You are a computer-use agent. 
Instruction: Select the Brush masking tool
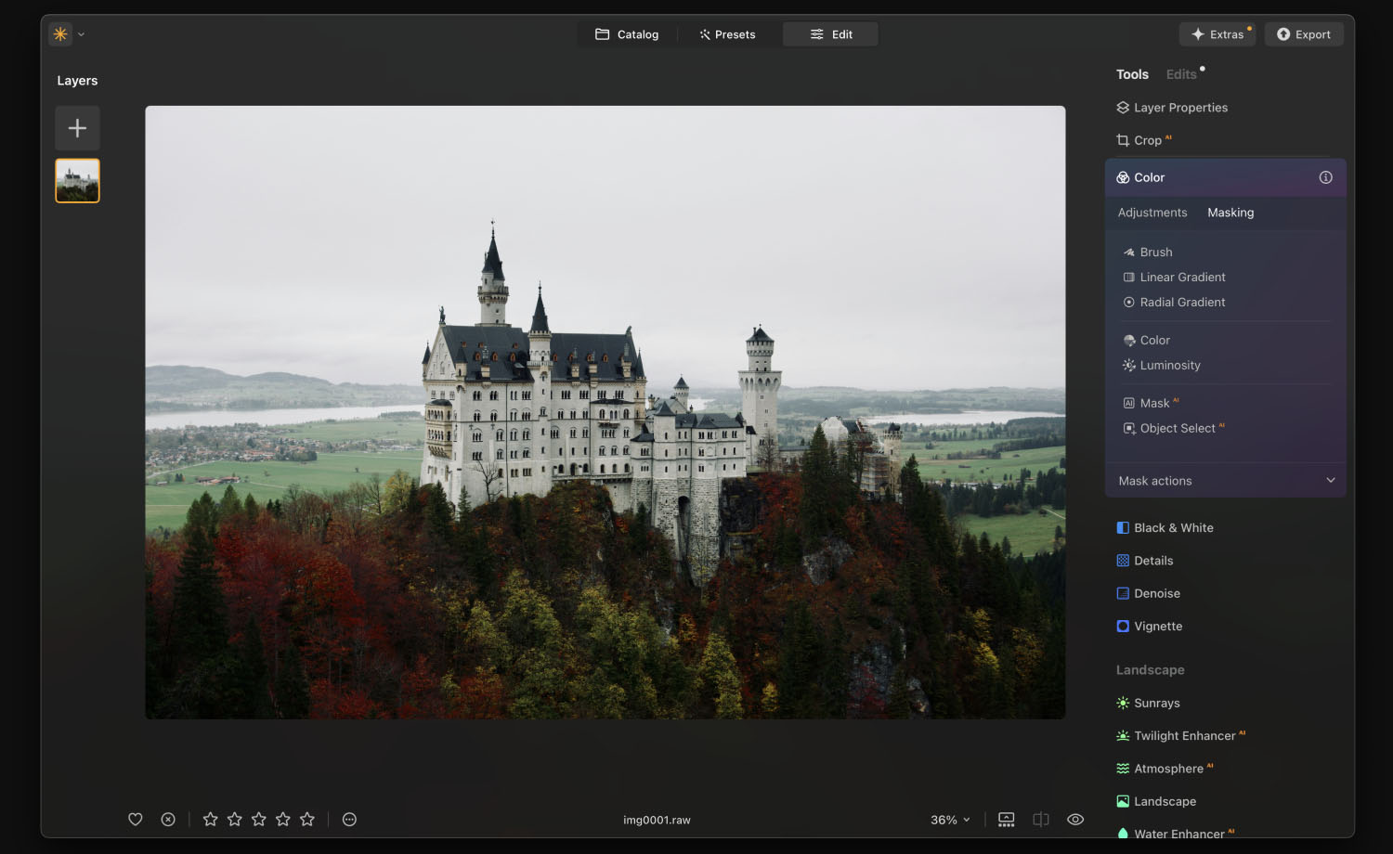click(x=1155, y=252)
